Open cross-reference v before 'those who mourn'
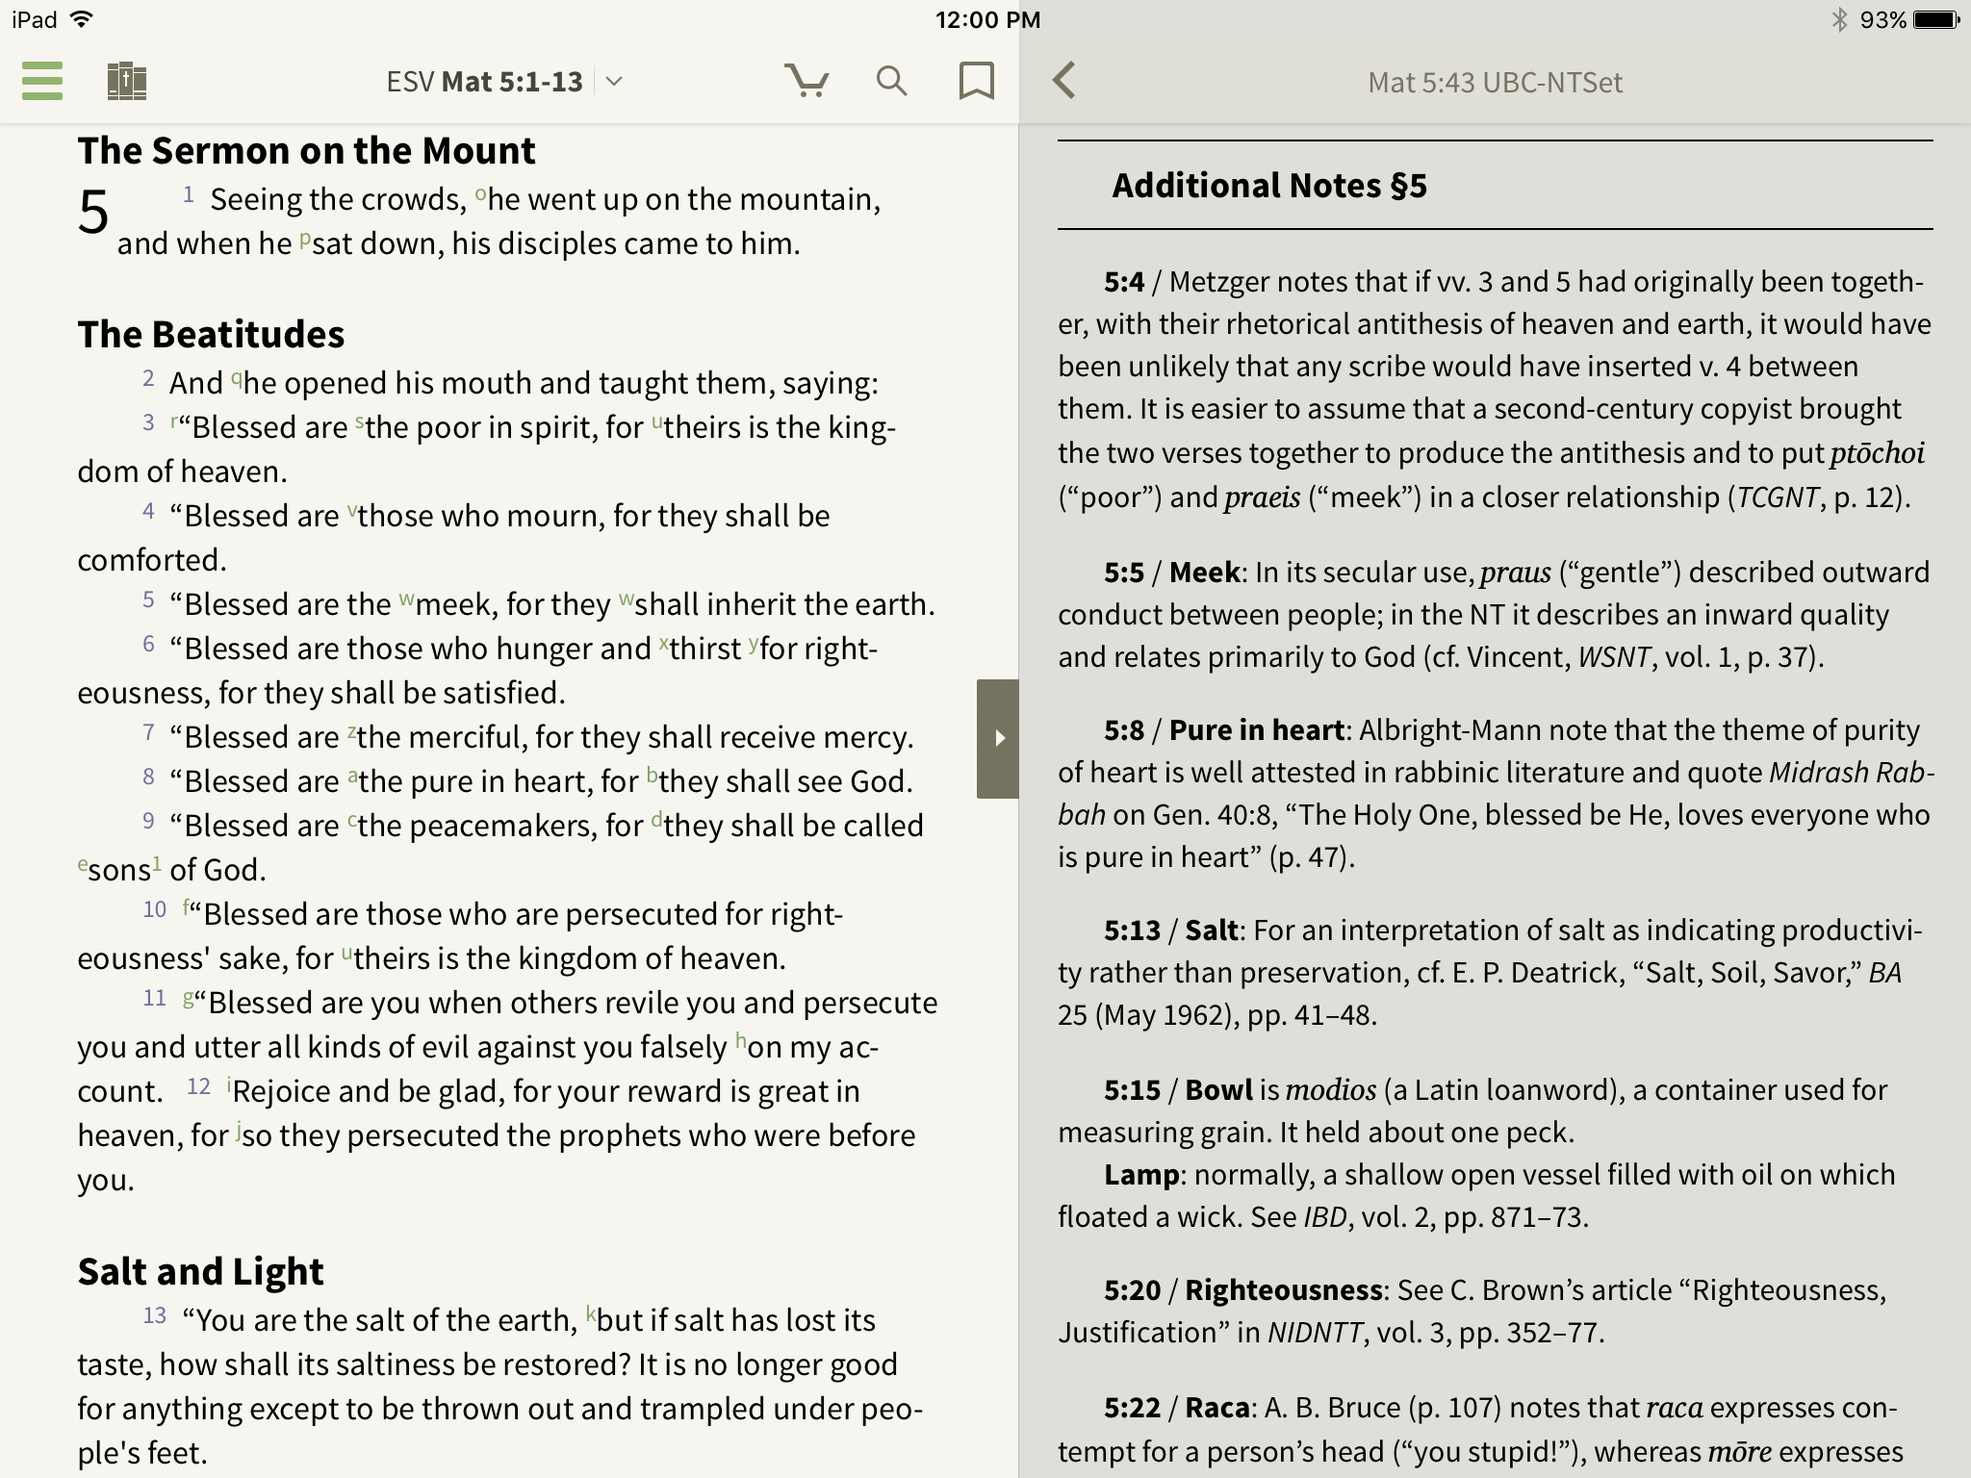Viewport: 1971px width, 1478px height. tap(351, 510)
